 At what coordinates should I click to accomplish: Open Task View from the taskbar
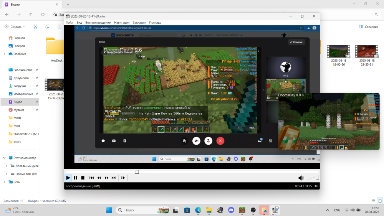pos(175,210)
